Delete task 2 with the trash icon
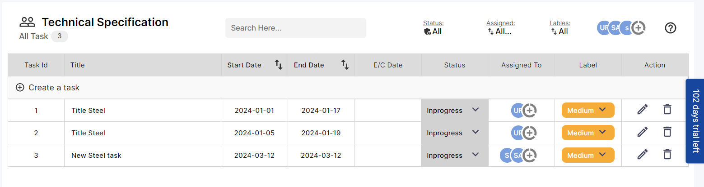The width and height of the screenshot is (704, 187). (x=667, y=132)
